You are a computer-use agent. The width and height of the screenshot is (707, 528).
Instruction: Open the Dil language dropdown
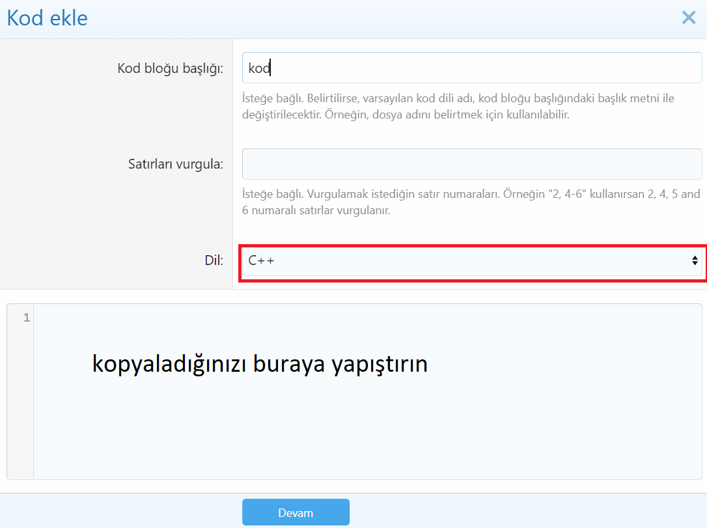pos(471,260)
